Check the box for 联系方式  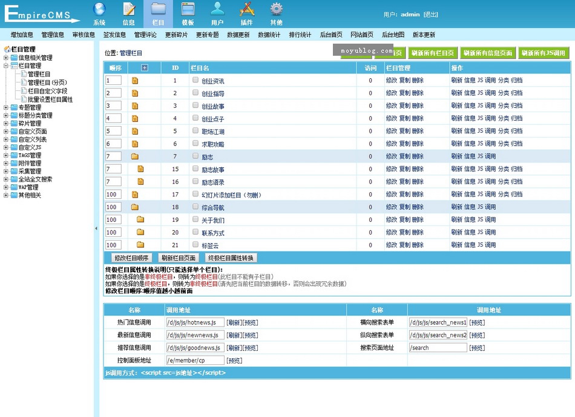195,232
